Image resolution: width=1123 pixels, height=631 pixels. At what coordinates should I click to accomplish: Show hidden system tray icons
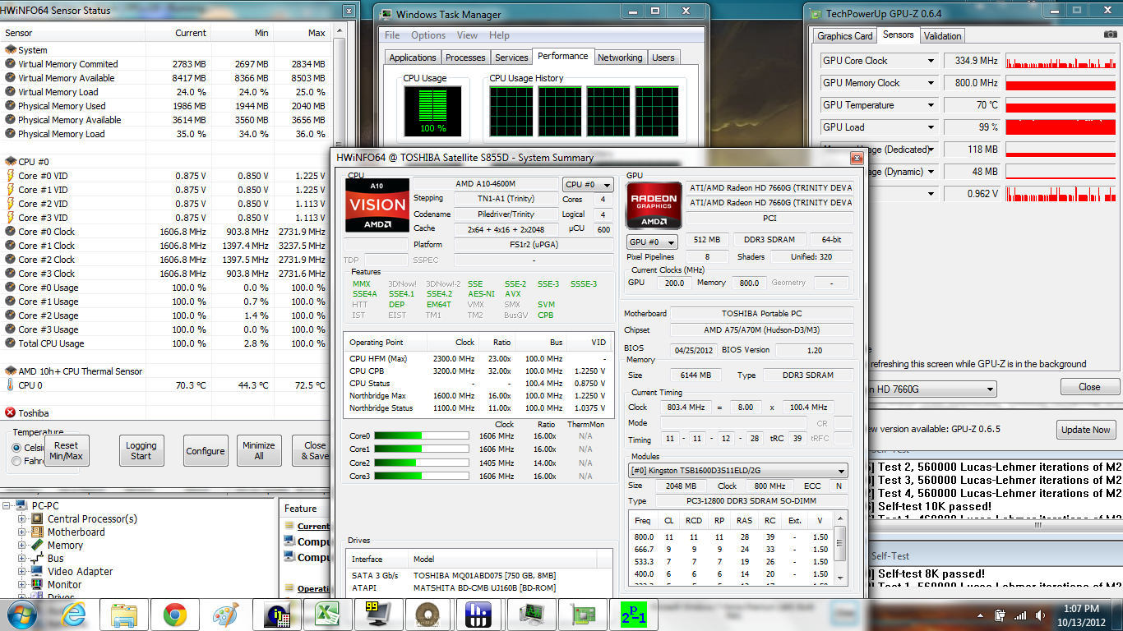click(981, 615)
